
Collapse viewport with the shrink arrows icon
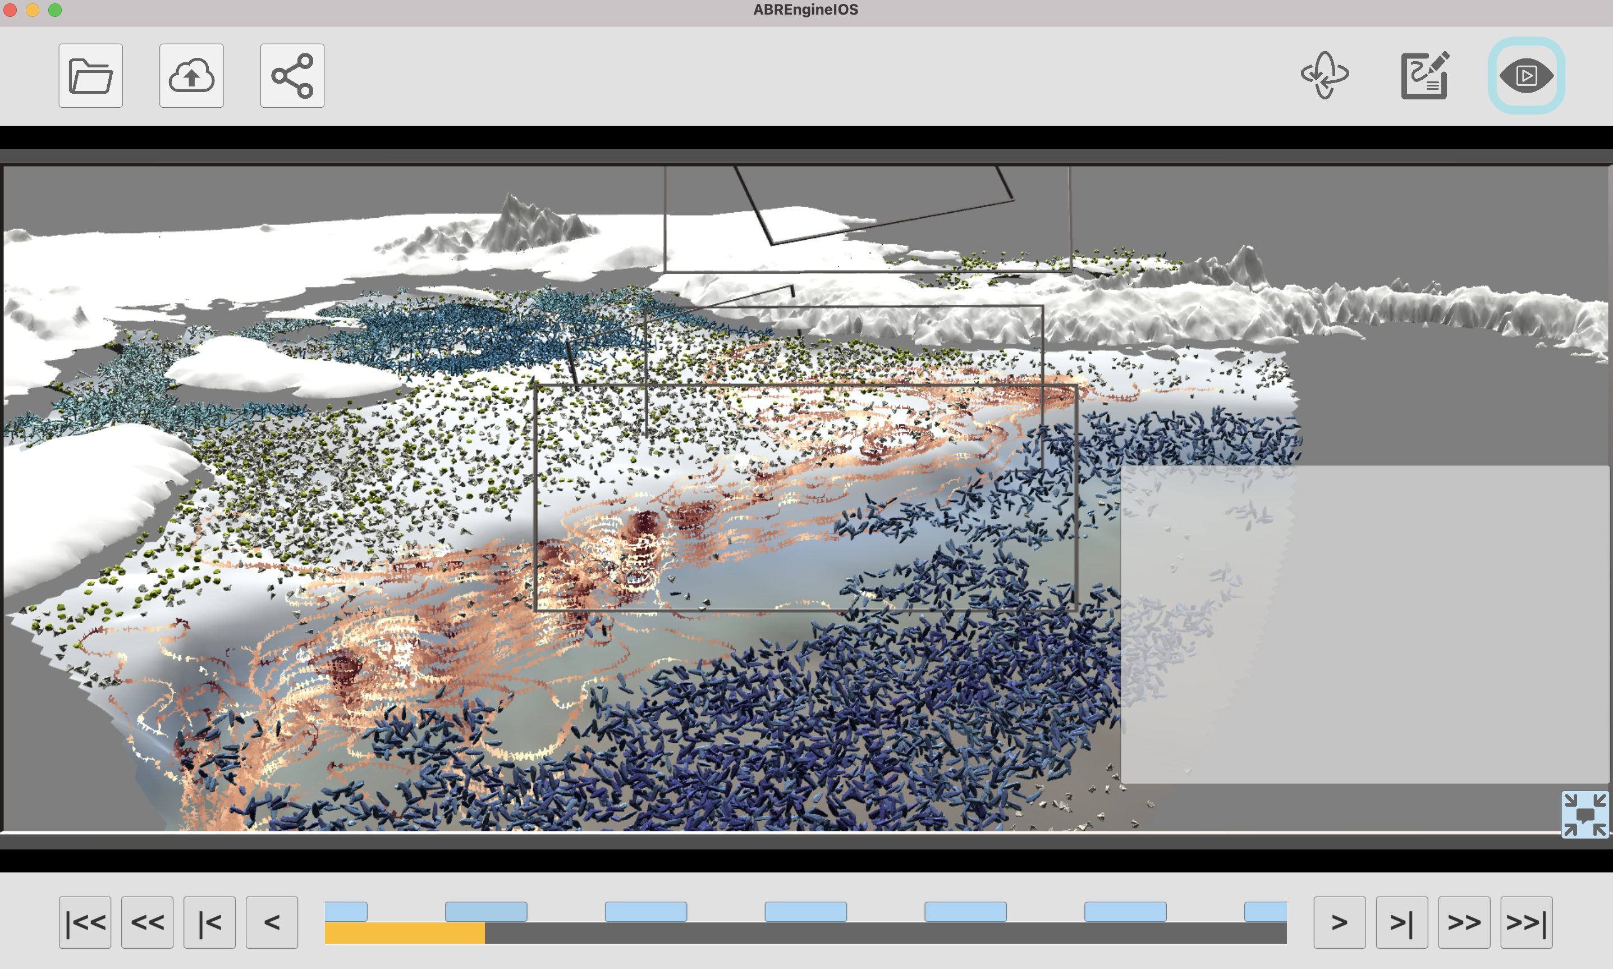[1584, 813]
